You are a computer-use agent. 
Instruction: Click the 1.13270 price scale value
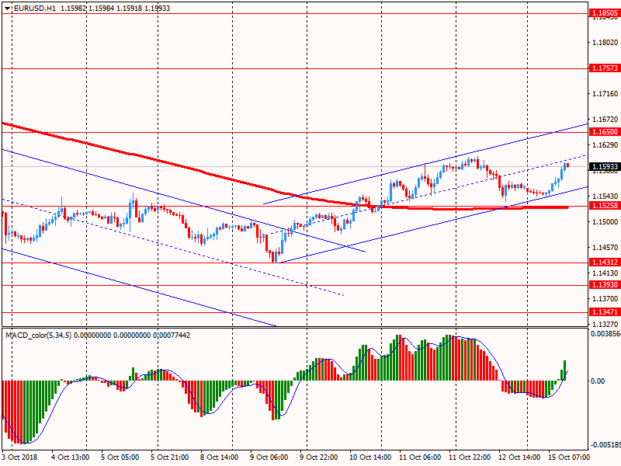(605, 324)
